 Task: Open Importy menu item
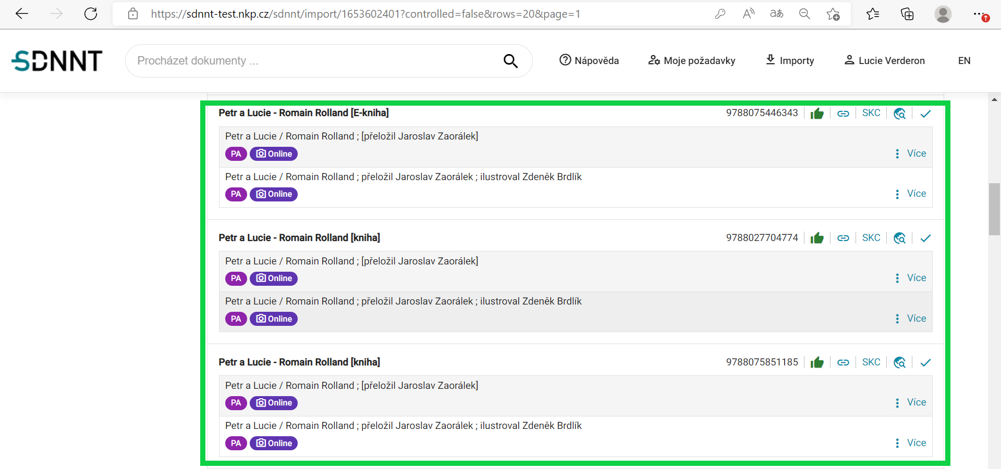click(x=790, y=60)
